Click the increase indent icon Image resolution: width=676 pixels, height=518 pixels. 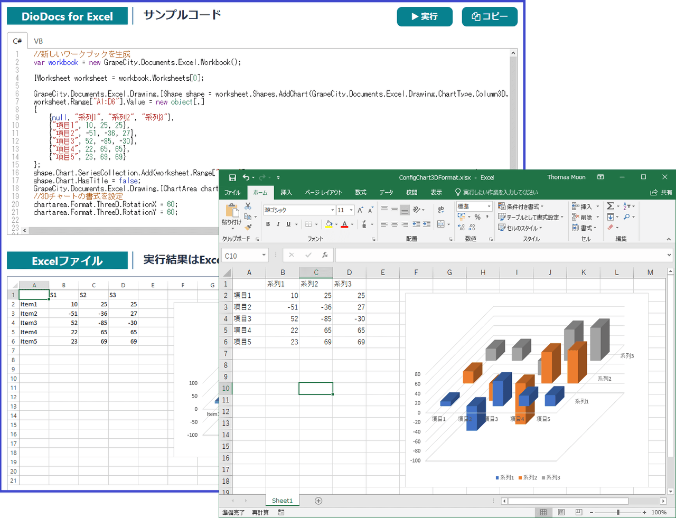click(x=426, y=224)
